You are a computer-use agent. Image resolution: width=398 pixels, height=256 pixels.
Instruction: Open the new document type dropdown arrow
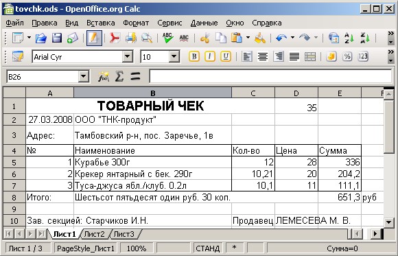[30, 38]
